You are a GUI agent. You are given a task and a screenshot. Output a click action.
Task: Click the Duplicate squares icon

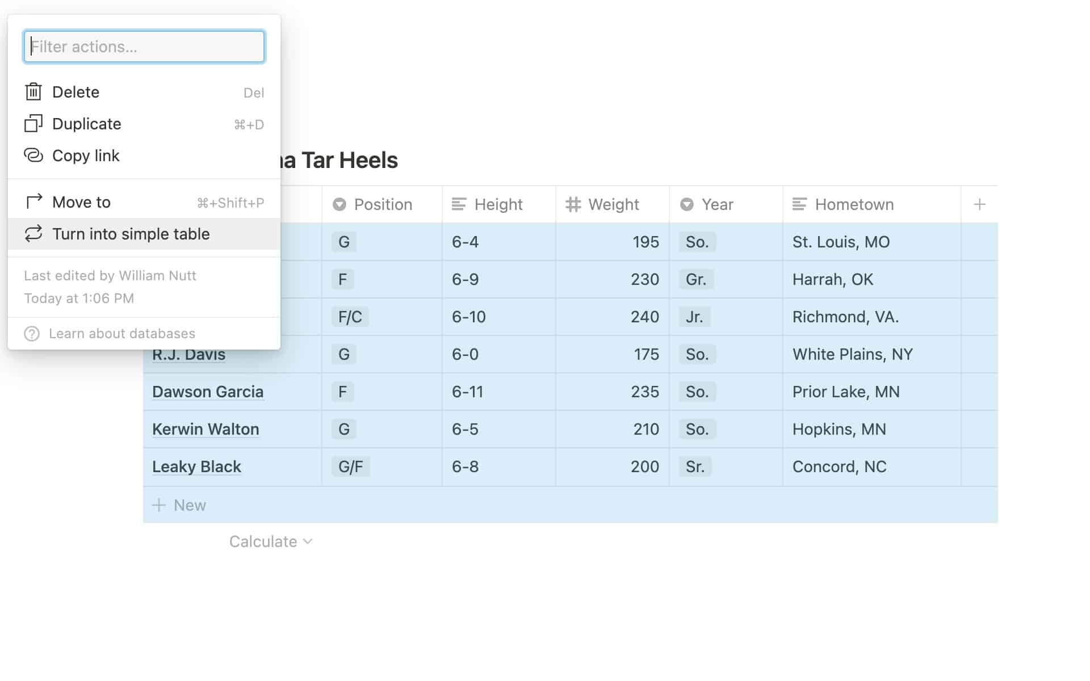tap(33, 124)
